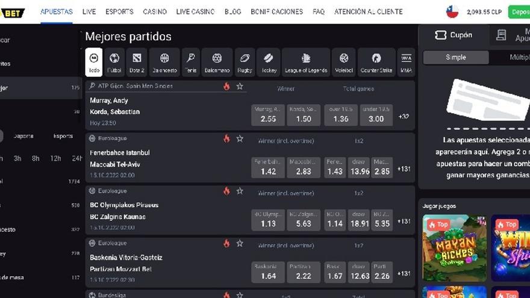Expand +131 markets for Fenerbahce match
This screenshot has height=298, width=530.
point(404,169)
